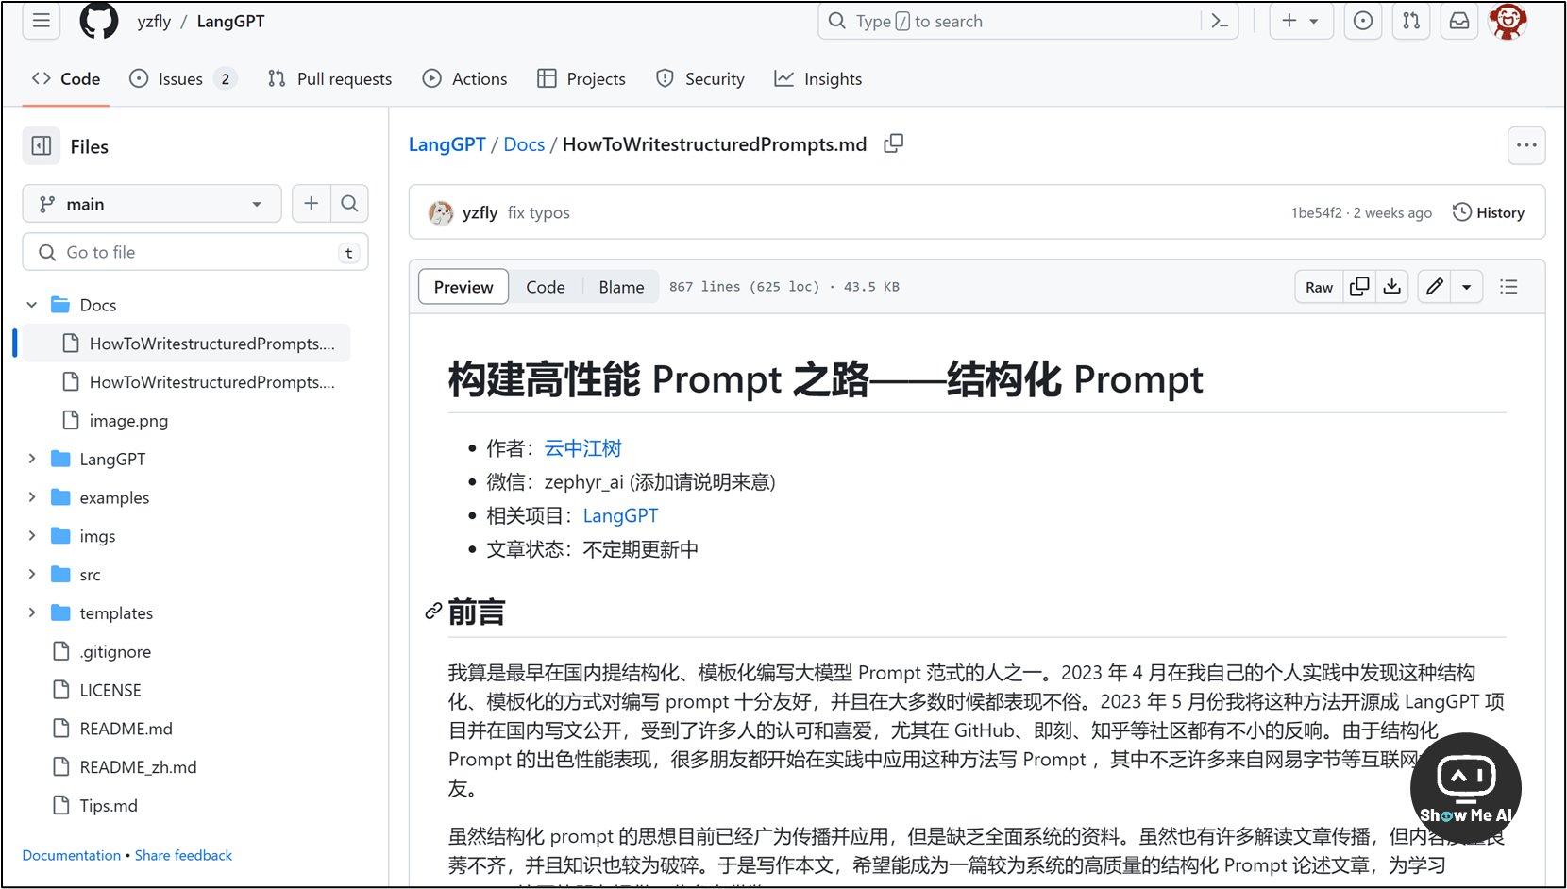The width and height of the screenshot is (1567, 889).
Task: Open the document outline icon
Action: (x=1508, y=286)
